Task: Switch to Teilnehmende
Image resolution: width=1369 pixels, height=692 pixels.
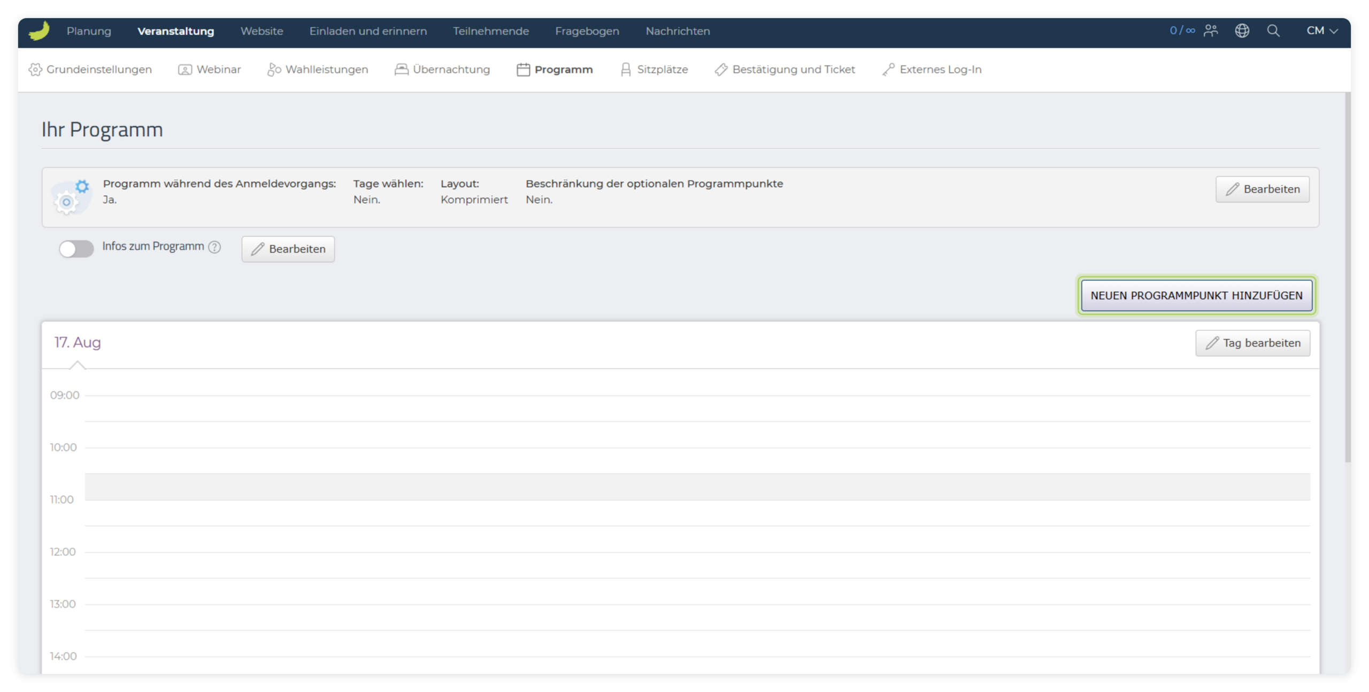Action: [x=490, y=31]
